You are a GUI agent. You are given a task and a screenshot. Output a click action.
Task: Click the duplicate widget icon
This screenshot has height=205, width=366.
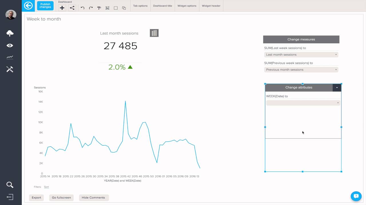[124, 8]
